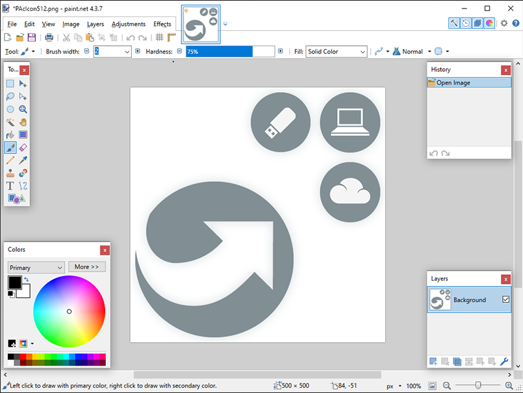
Task: Click the Save floppy disk icon
Action: click(32, 37)
